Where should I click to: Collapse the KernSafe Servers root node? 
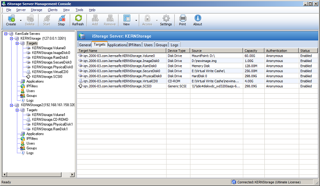click(6, 34)
